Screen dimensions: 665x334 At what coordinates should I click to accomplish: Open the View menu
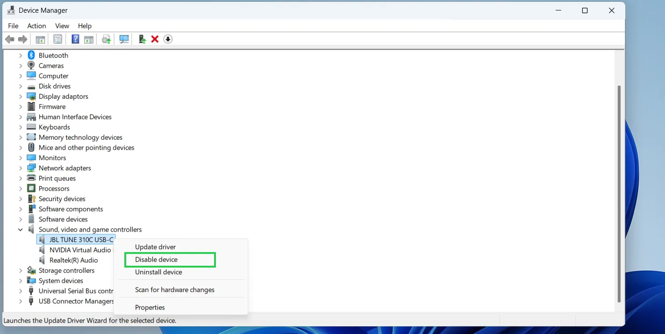62,26
